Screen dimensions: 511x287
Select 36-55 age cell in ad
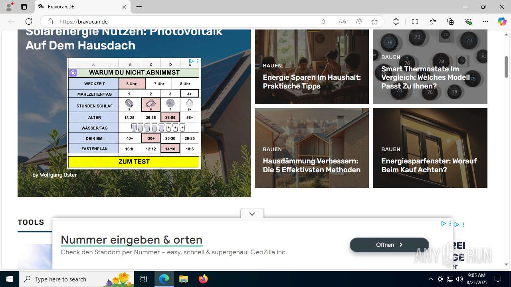[x=170, y=118]
